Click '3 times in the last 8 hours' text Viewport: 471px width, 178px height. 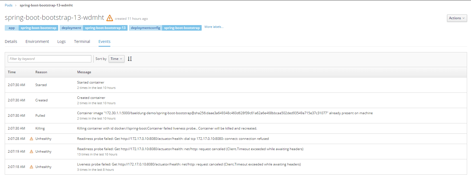click(96, 170)
